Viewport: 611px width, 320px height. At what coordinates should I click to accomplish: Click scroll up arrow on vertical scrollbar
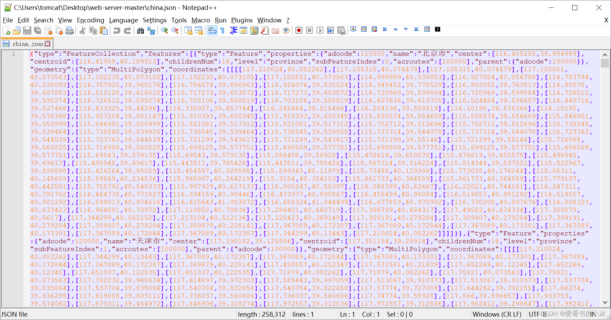click(605, 54)
